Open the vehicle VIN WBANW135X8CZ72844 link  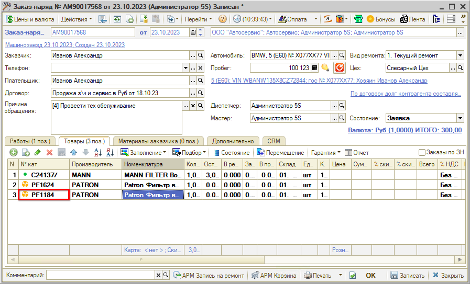(x=319, y=81)
